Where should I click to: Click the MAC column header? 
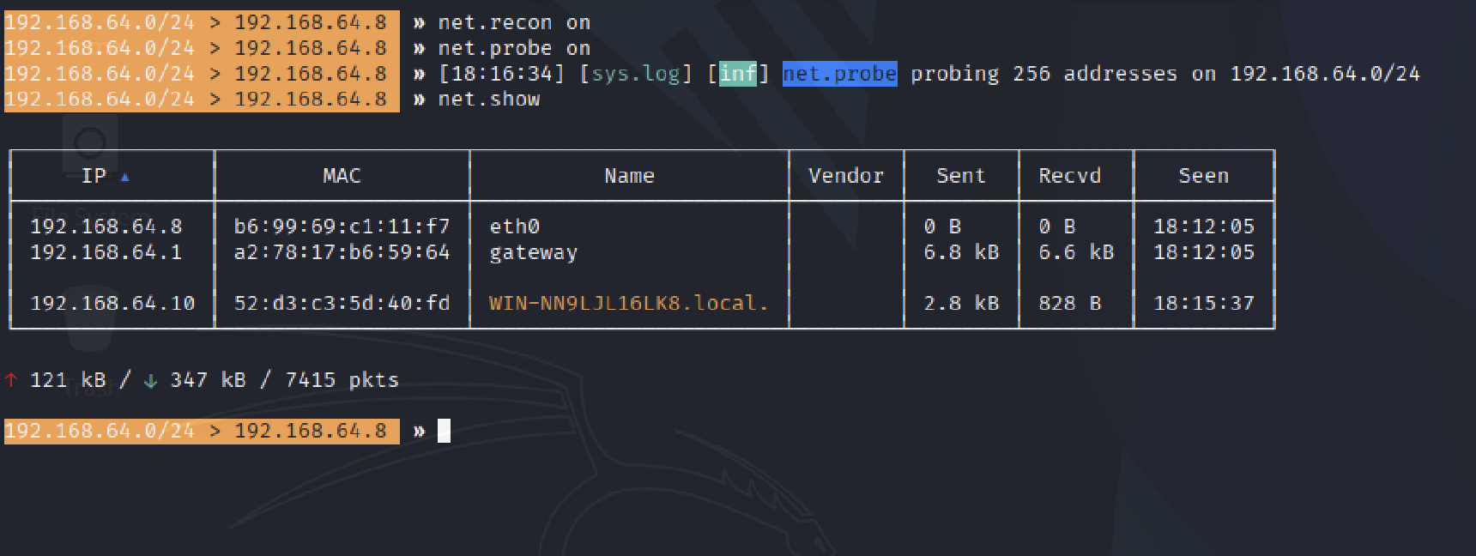pos(342,176)
